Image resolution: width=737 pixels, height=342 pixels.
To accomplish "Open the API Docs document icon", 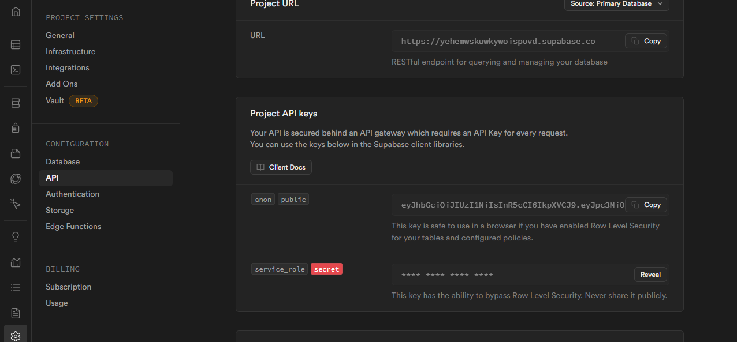I will point(16,313).
